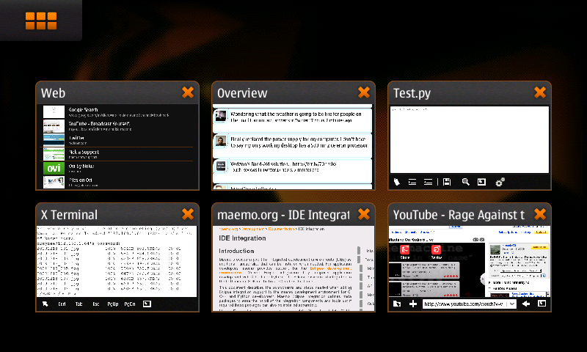This screenshot has width=587, height=352.
Task: Click the save floppy icon in Test.py
Action: tap(447, 182)
